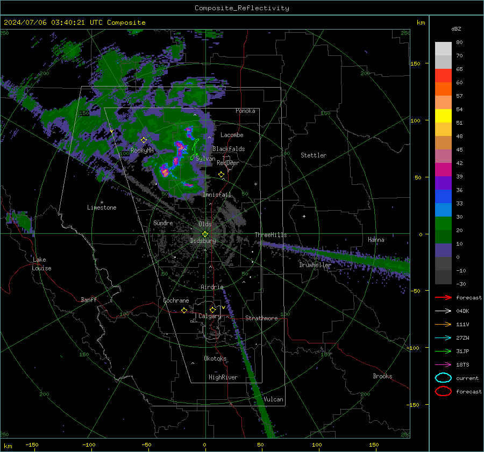Click the RockyMH label
Screen dimensions: 484x452
[x=142, y=150]
